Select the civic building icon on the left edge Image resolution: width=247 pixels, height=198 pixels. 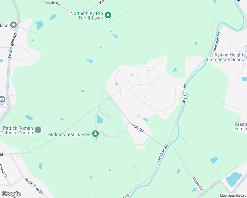click(2, 100)
